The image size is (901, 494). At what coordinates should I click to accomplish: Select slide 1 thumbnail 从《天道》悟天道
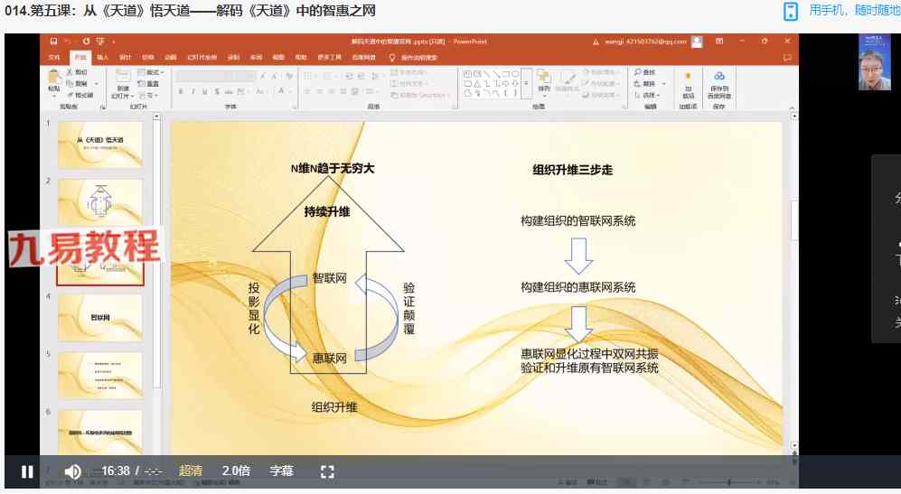pos(100,144)
